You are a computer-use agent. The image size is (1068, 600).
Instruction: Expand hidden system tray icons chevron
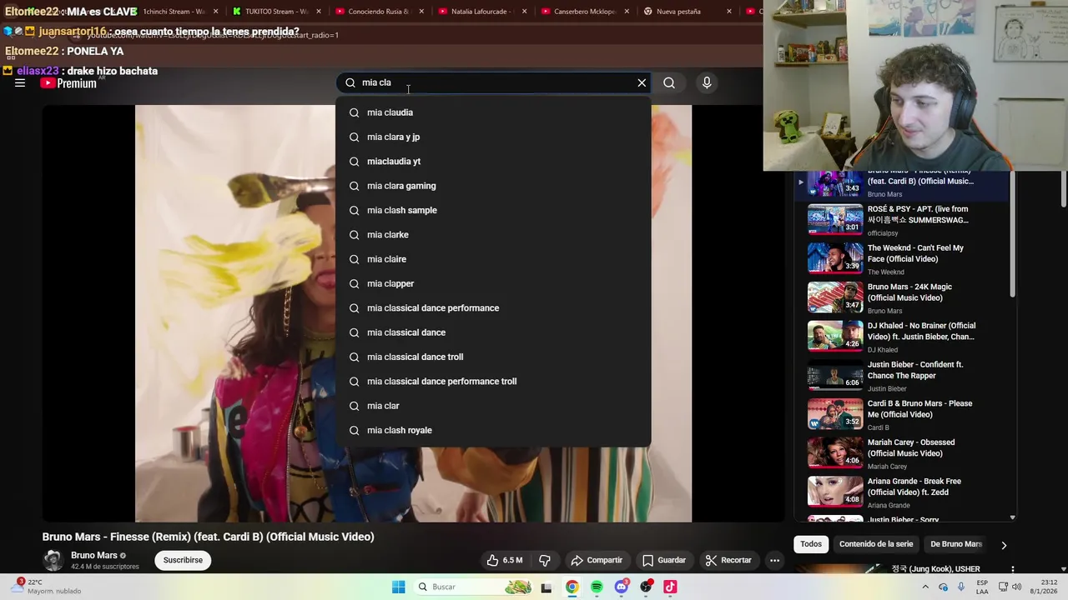pos(924,587)
